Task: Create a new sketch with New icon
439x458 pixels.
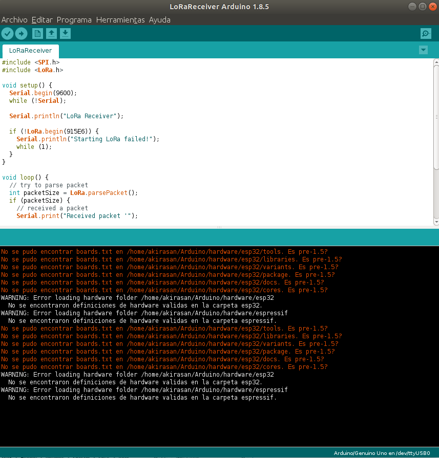Action: (x=37, y=34)
